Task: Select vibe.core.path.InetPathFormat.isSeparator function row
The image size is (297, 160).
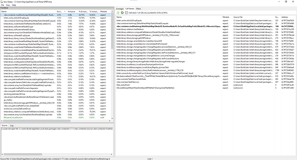Action: (56, 88)
